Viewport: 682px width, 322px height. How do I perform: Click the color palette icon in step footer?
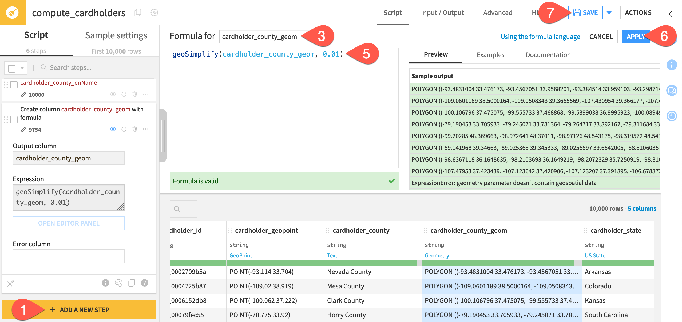point(118,283)
